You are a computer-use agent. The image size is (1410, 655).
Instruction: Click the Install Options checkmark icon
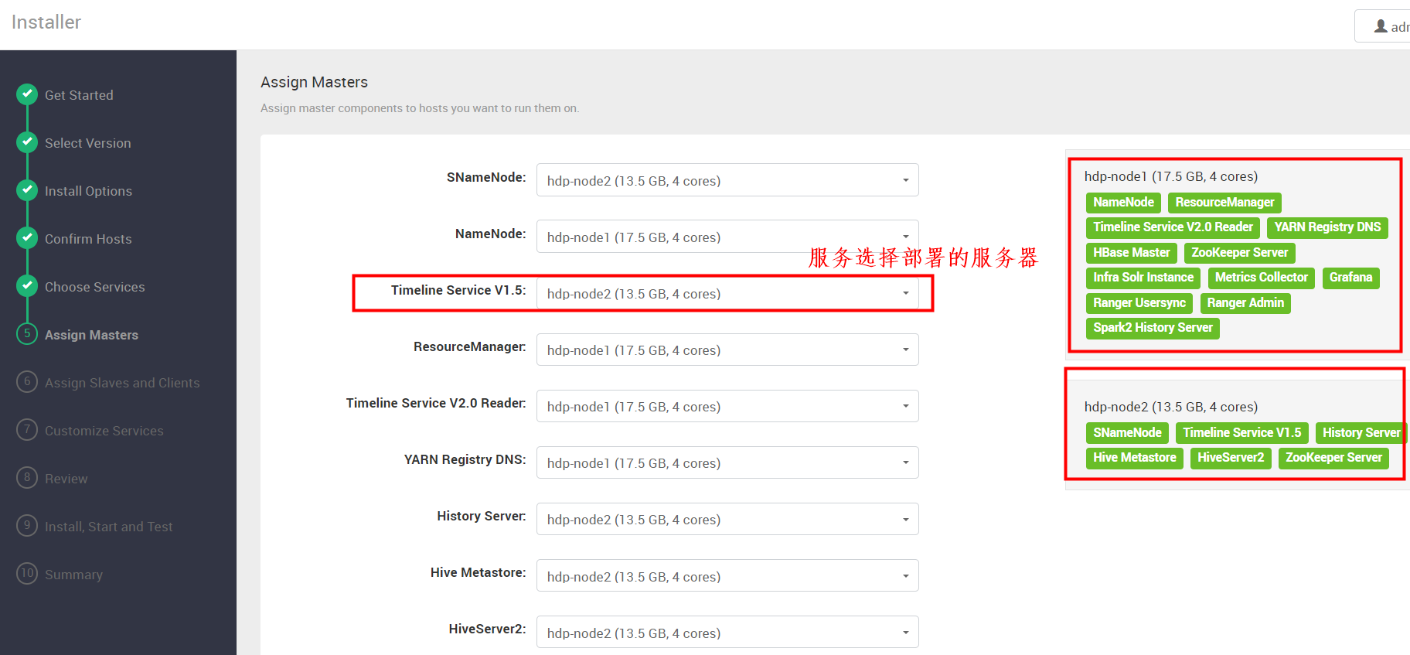point(27,190)
